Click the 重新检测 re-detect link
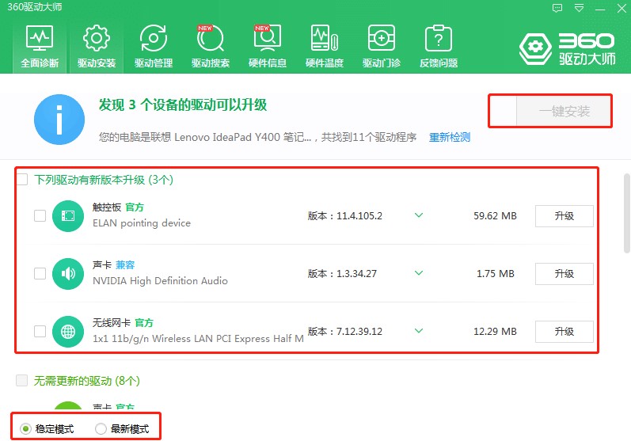 pyautogui.click(x=450, y=137)
